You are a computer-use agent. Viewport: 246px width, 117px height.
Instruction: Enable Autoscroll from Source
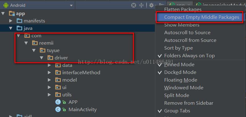201,40
